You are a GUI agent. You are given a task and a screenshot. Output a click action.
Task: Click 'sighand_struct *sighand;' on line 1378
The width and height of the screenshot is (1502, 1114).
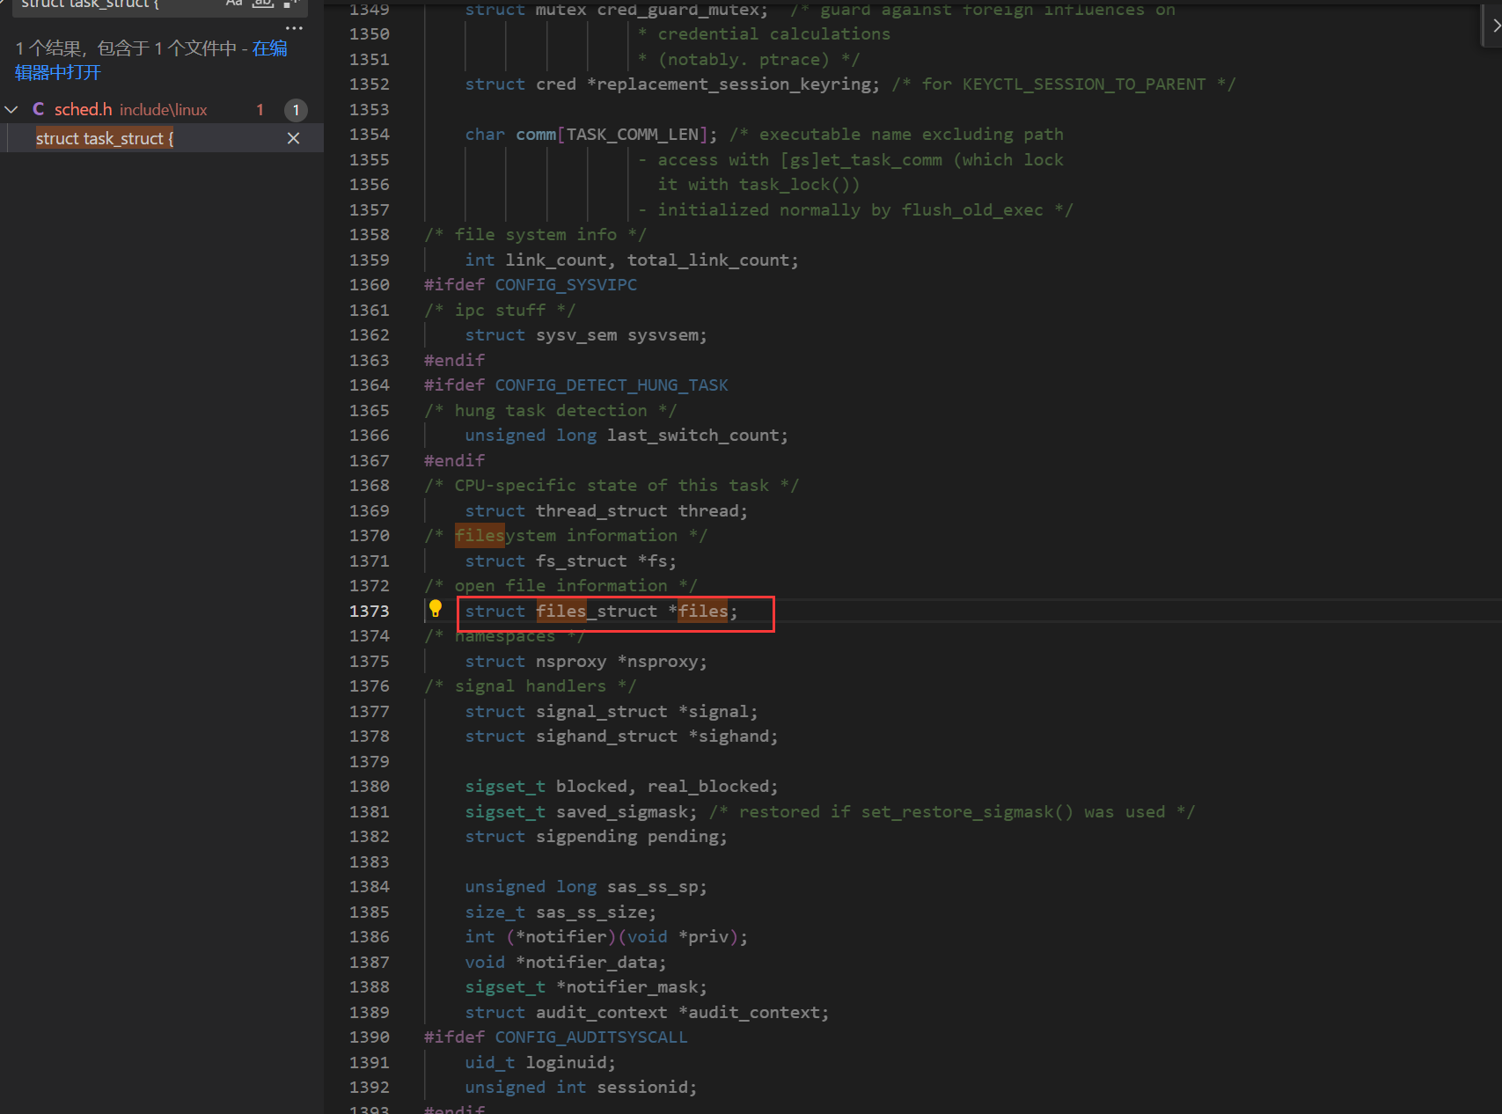pyautogui.click(x=657, y=737)
